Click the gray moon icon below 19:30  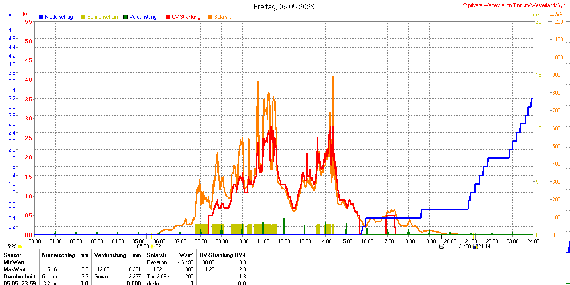tap(441, 246)
